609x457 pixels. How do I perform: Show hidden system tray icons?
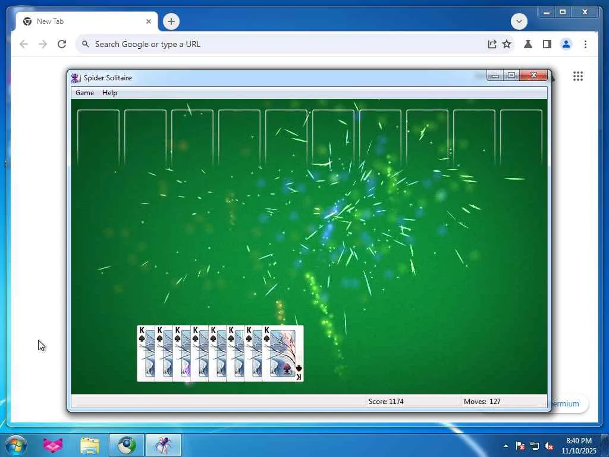pos(506,446)
